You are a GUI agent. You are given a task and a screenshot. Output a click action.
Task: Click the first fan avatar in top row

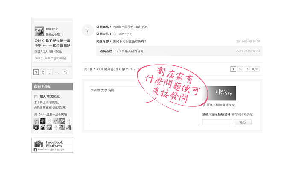[36, 121]
